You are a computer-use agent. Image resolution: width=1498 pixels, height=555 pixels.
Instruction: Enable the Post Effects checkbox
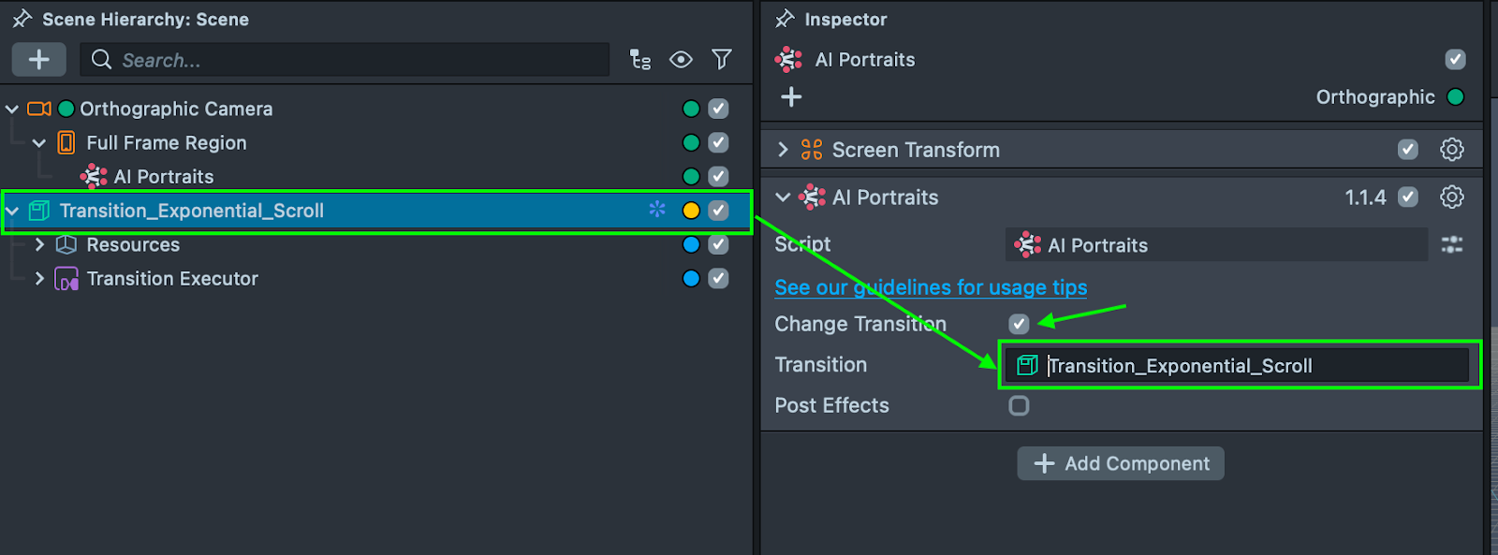[1019, 405]
